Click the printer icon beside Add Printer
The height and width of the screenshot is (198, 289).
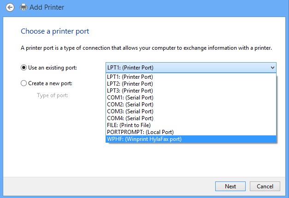coord(24,7)
